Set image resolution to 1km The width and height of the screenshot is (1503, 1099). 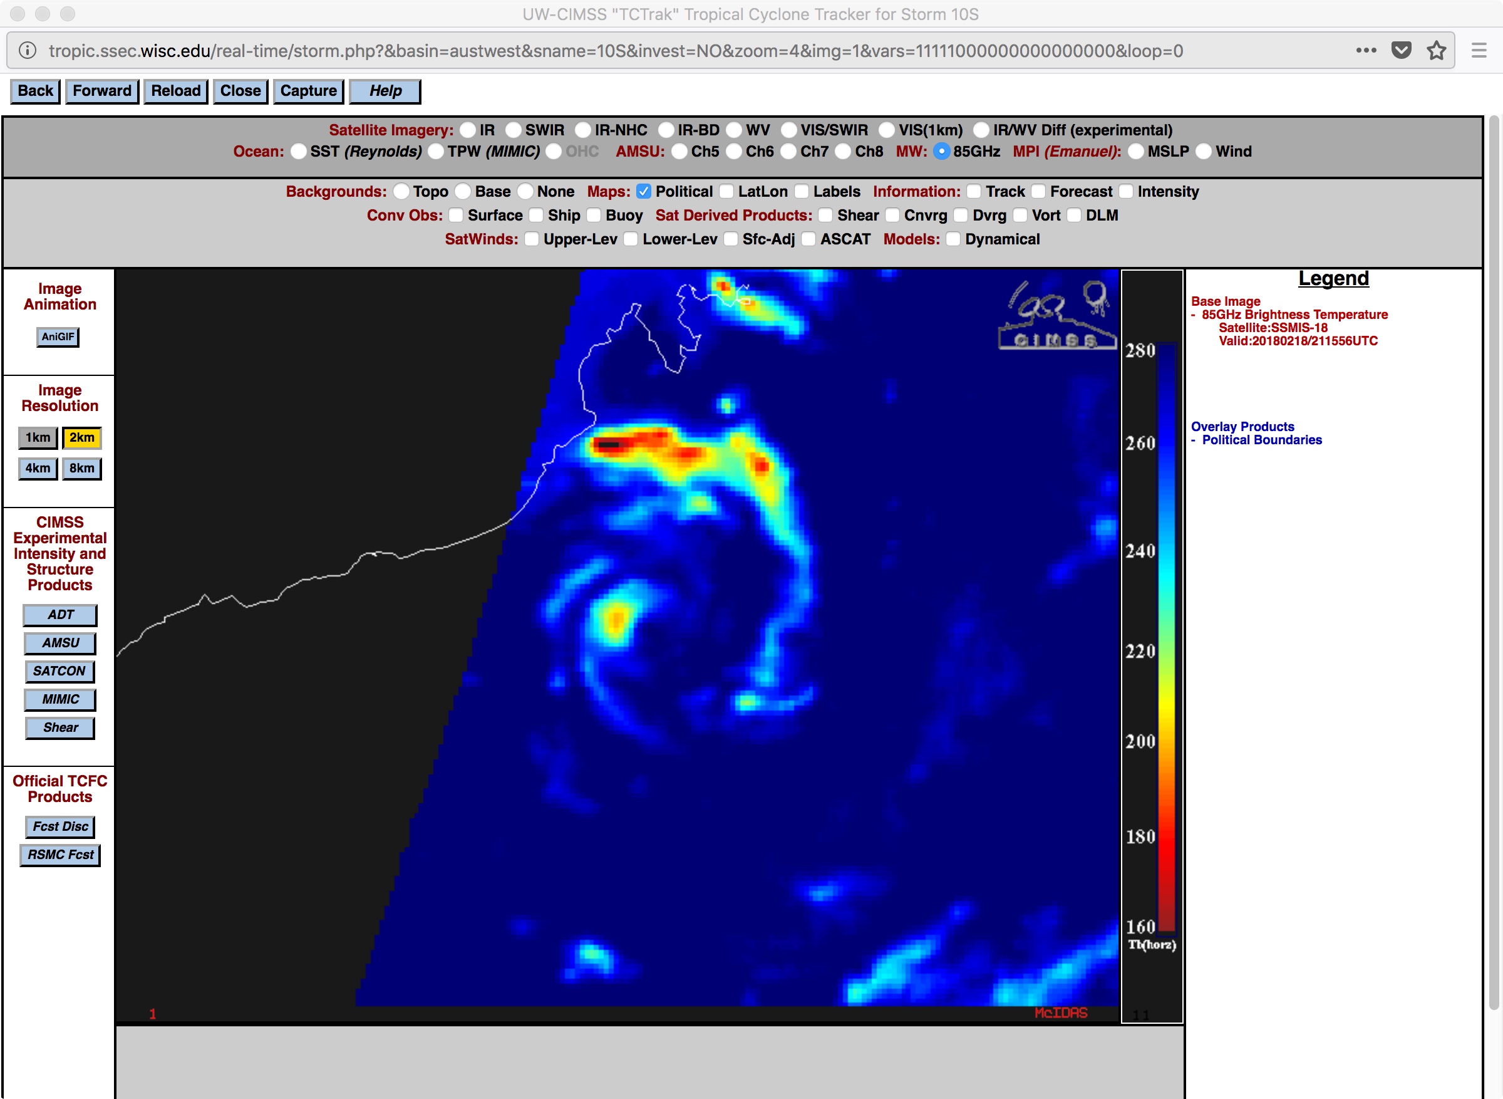click(x=38, y=439)
